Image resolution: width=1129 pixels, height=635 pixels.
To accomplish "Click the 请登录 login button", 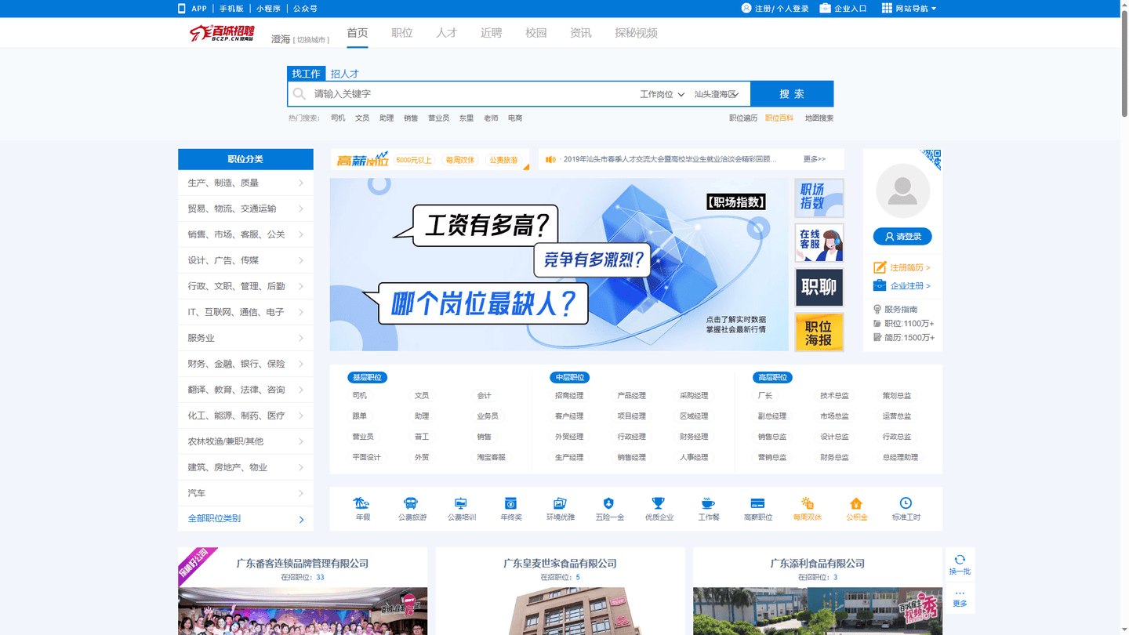I will (902, 236).
